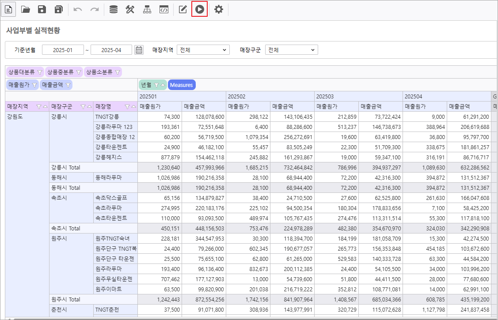Toggle sort direction of 년월 field
The height and width of the screenshot is (320, 498).
pyautogui.click(x=163, y=85)
